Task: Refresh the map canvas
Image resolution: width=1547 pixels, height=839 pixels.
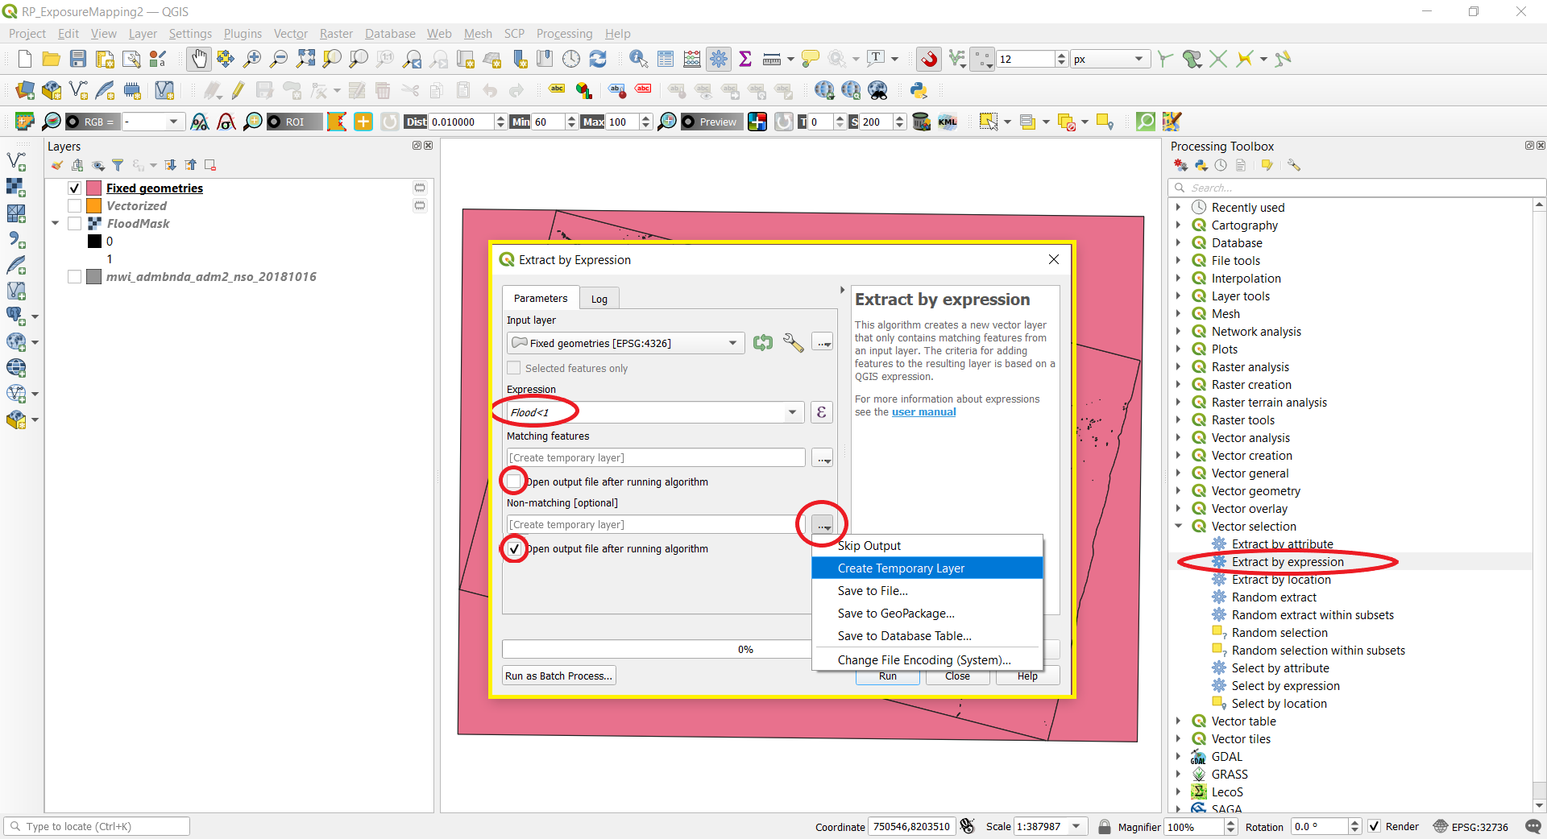Action: pos(599,59)
